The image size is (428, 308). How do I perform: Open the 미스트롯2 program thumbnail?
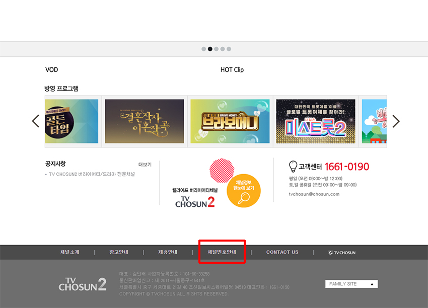(316, 121)
